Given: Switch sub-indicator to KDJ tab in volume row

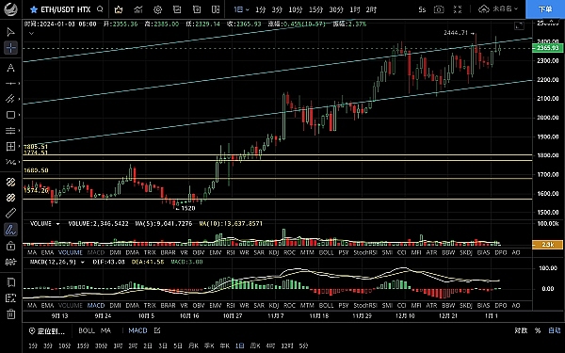Looking at the screenshot, I should 274,252.
